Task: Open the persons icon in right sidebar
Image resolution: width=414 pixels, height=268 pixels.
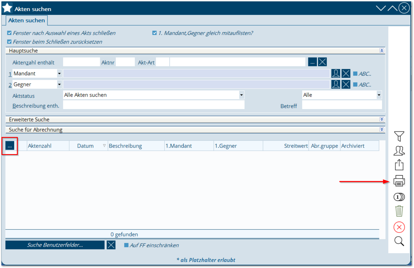Action: point(399,151)
